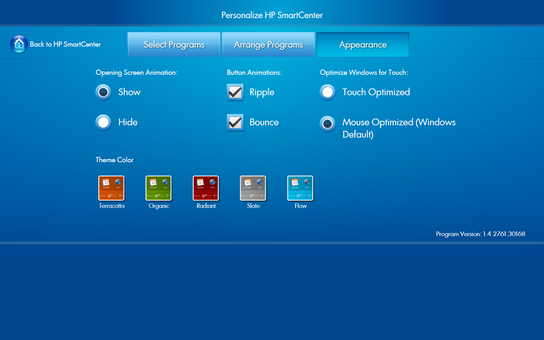
Task: Click the 'Theme Color' heading
Action: (x=115, y=160)
